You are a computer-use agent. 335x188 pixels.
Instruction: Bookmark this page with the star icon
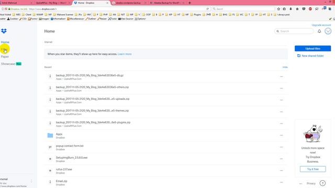pos(278,9)
